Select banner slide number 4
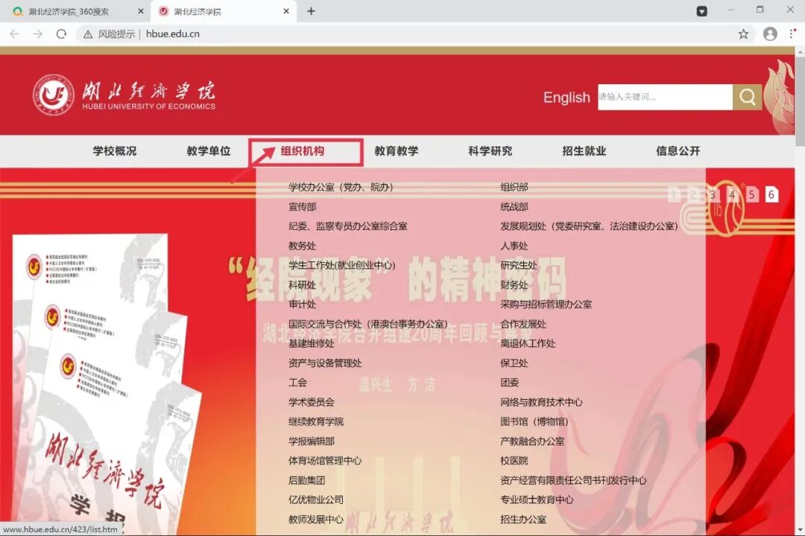 732,194
